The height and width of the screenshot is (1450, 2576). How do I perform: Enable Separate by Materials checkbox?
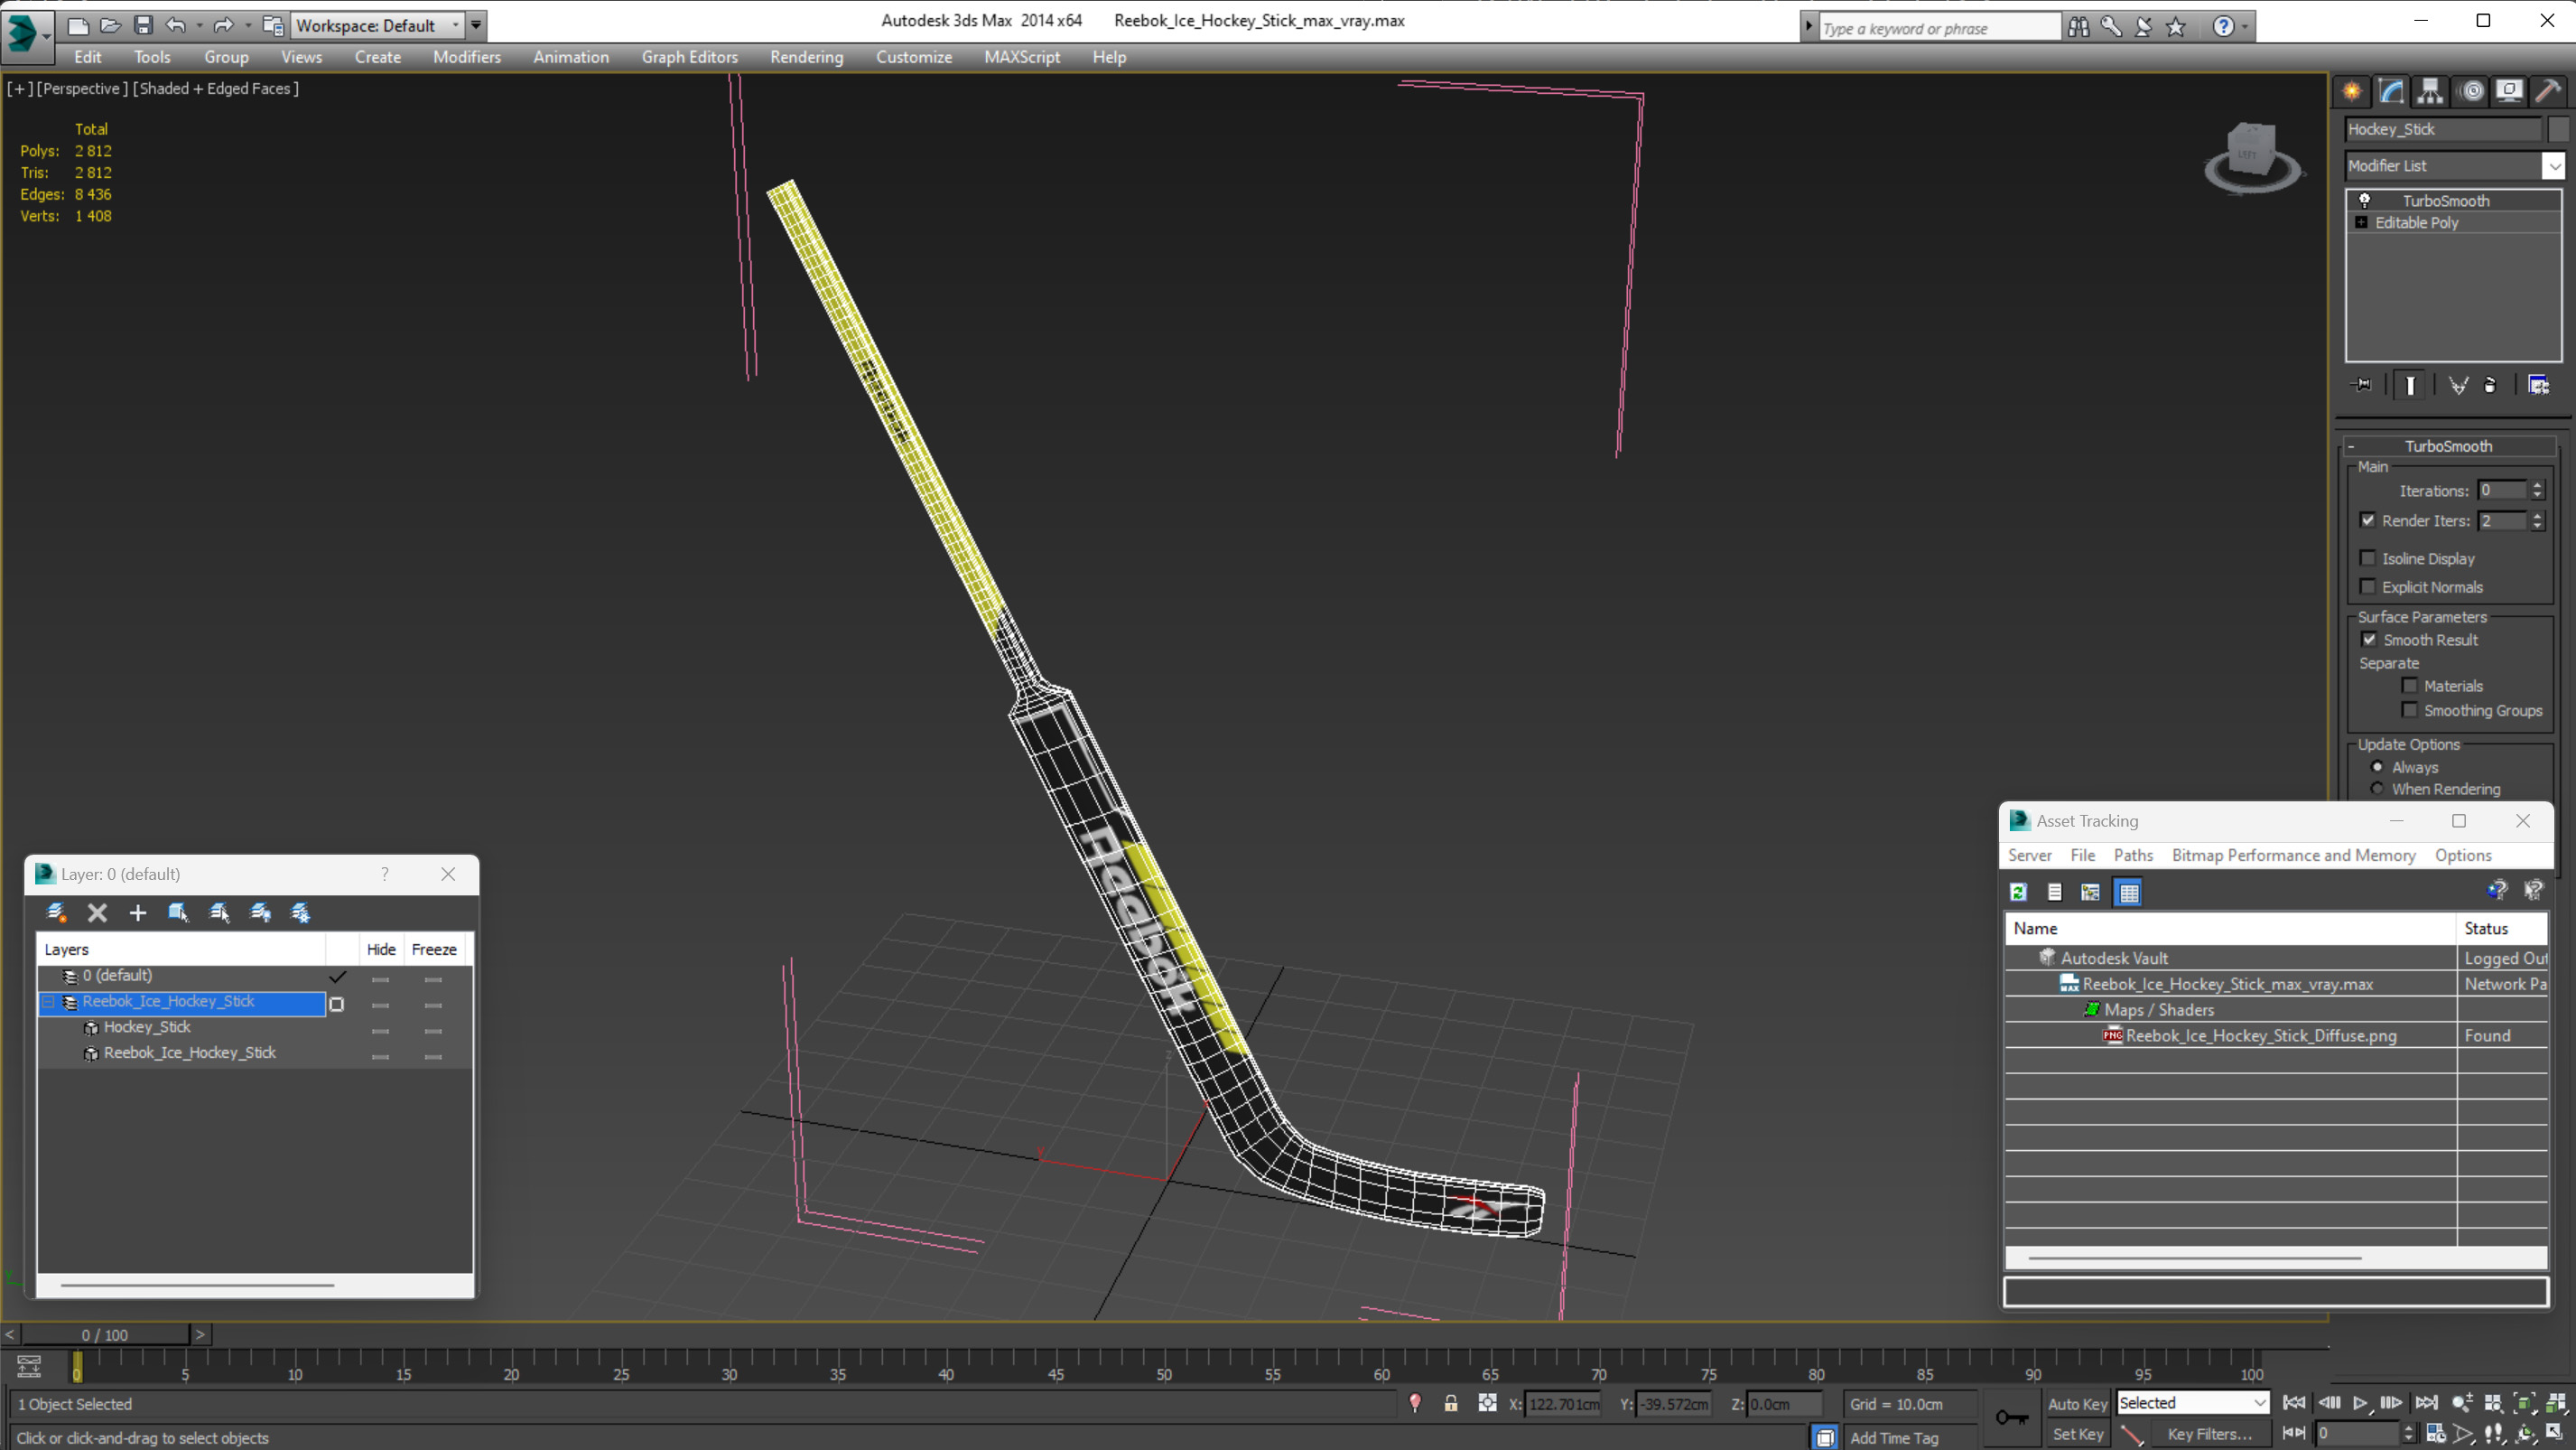point(2410,686)
